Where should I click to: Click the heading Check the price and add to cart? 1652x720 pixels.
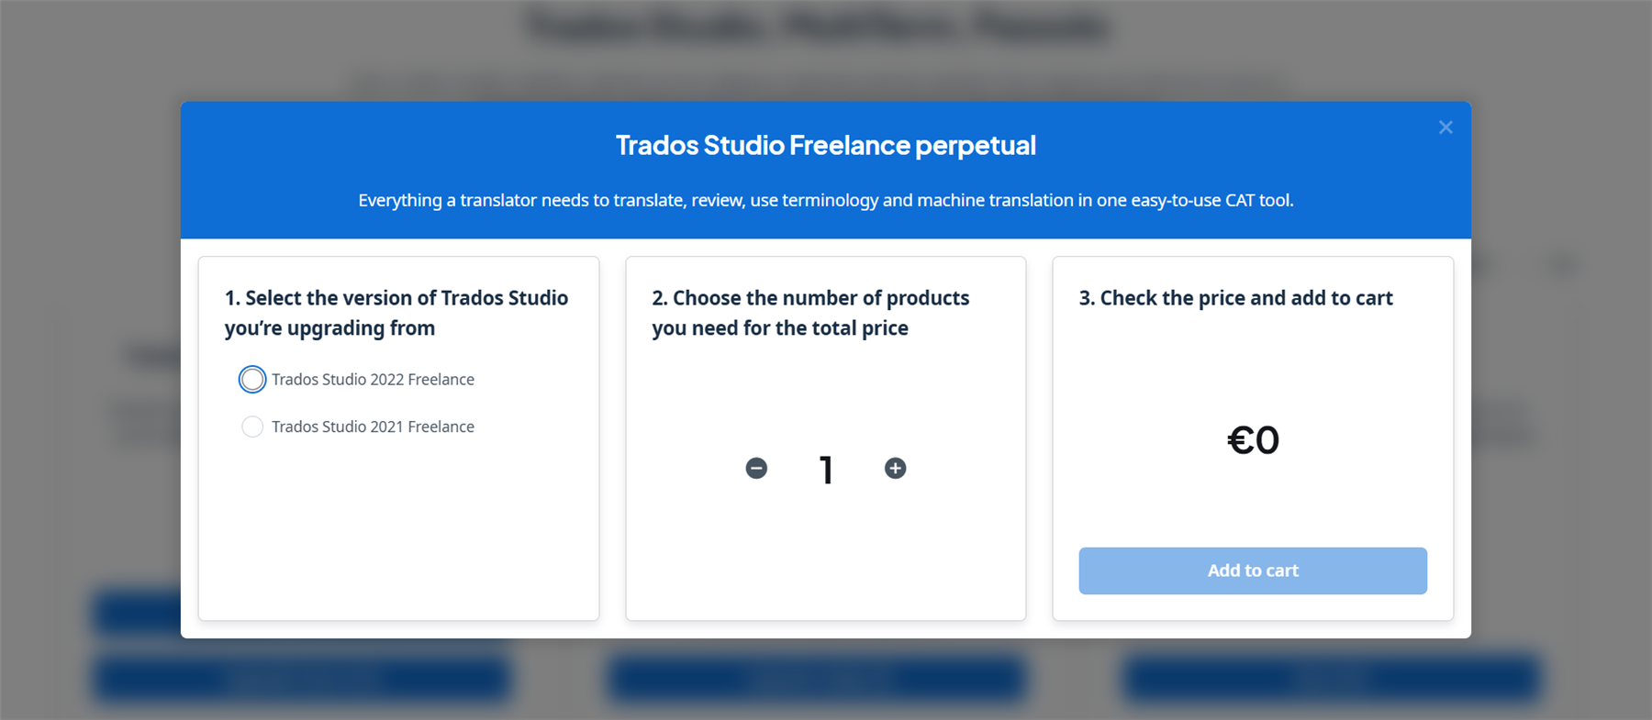pyautogui.click(x=1236, y=297)
